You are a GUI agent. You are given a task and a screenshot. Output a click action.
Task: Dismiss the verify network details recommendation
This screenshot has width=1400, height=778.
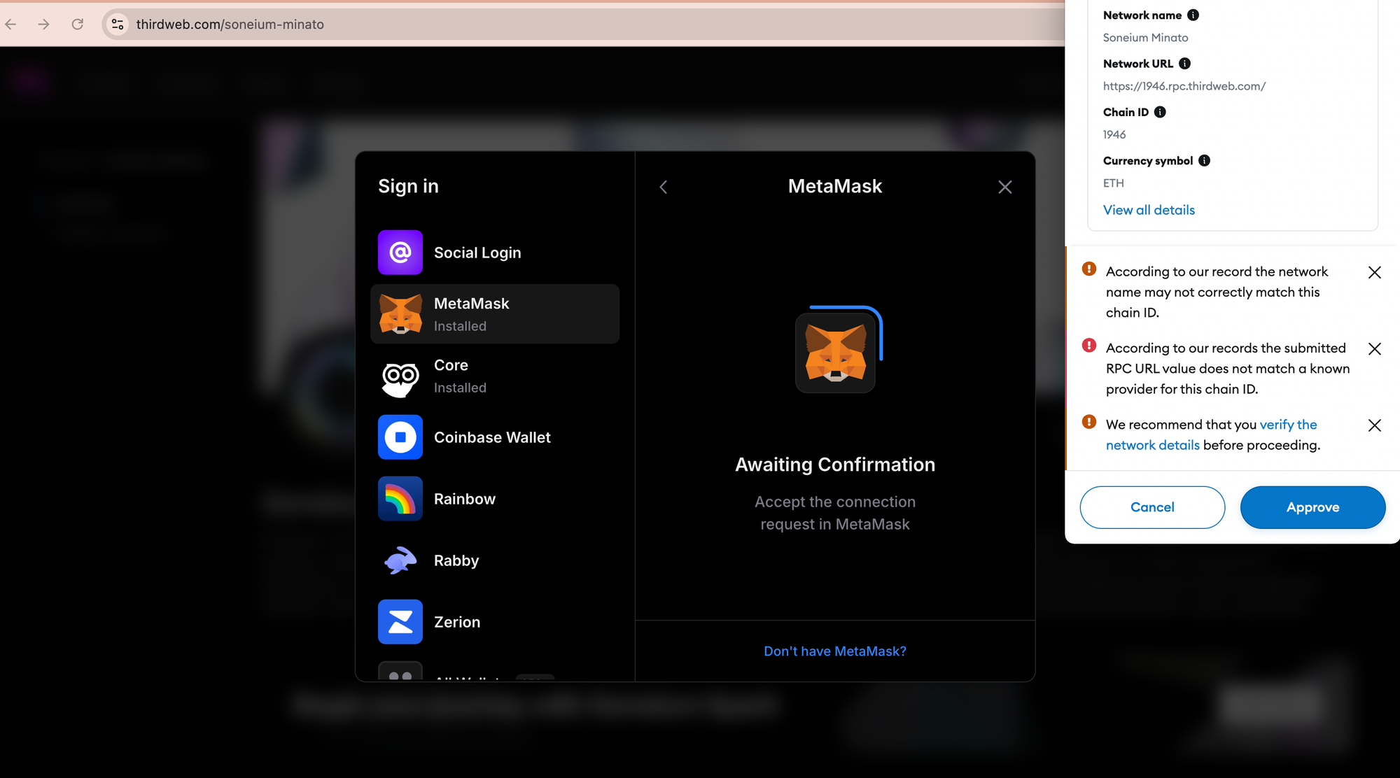tap(1374, 425)
